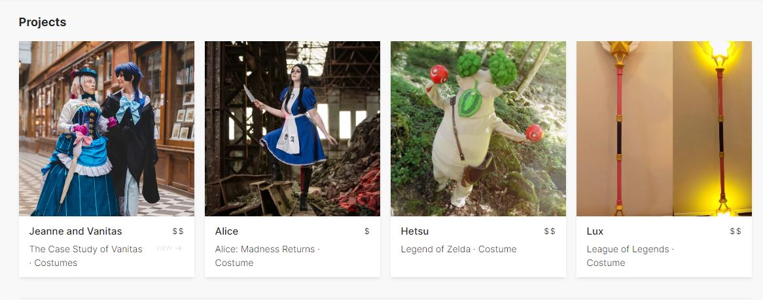Image resolution: width=763 pixels, height=300 pixels.
Task: Open the Lux staff prop photo thumbnail
Action: [x=664, y=128]
